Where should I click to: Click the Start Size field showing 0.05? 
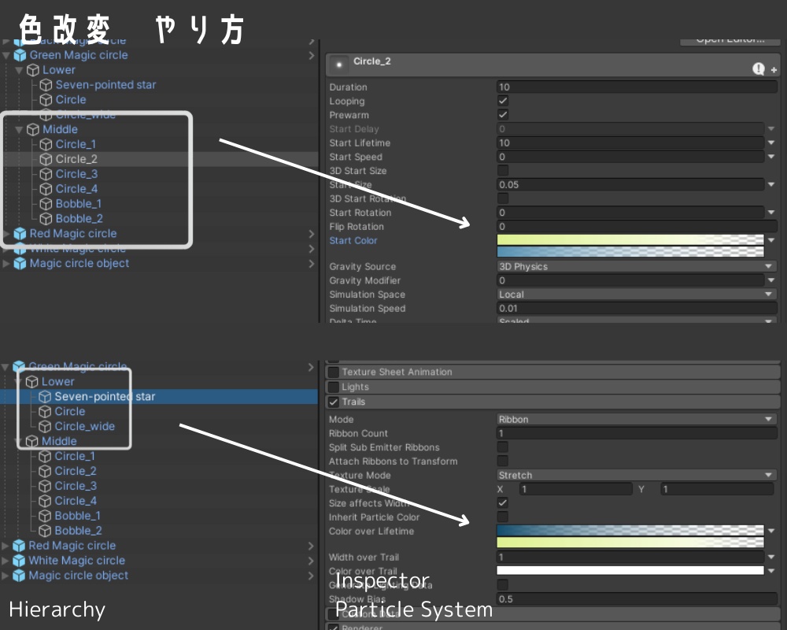pos(630,184)
